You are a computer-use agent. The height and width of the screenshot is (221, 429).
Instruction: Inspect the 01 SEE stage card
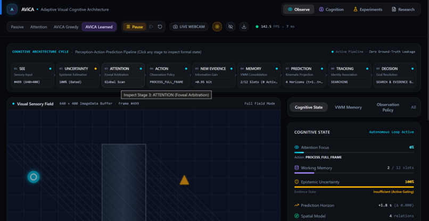pyautogui.click(x=32, y=75)
